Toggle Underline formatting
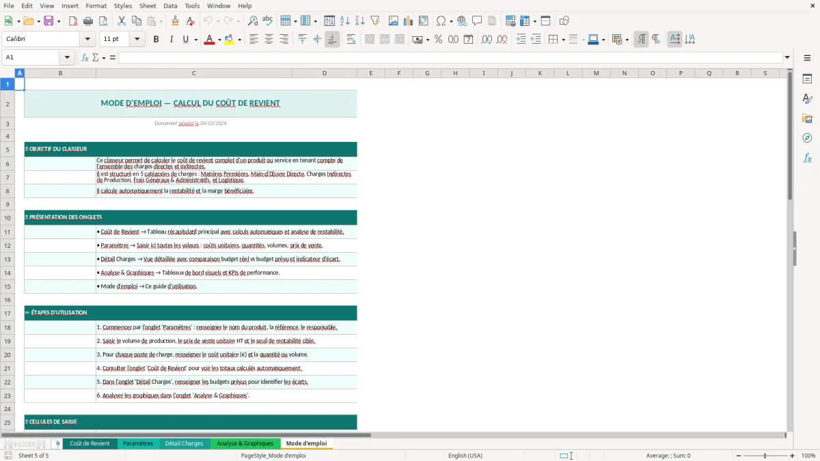The height and width of the screenshot is (461, 820). pos(185,40)
